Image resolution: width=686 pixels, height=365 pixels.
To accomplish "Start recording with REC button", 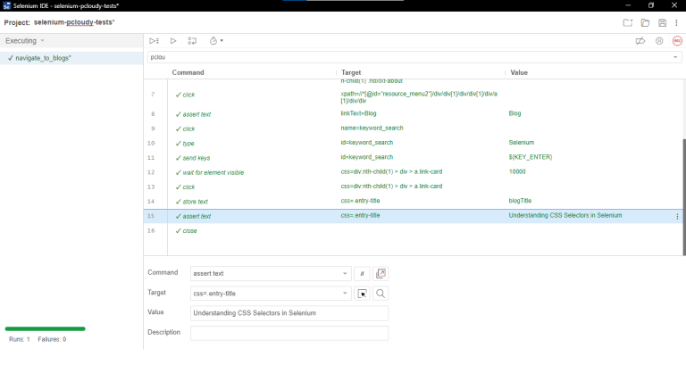I will (677, 41).
